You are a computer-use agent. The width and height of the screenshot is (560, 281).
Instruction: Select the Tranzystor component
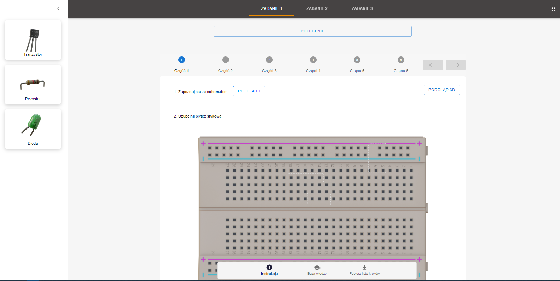[33, 40]
